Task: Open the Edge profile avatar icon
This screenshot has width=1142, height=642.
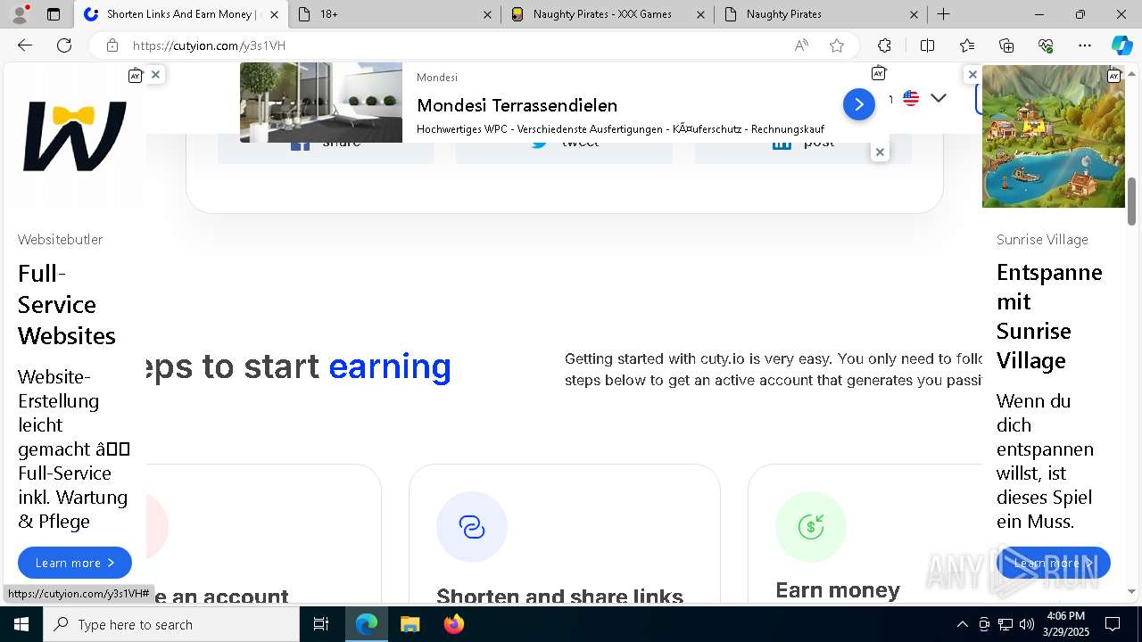Action: tap(20, 14)
